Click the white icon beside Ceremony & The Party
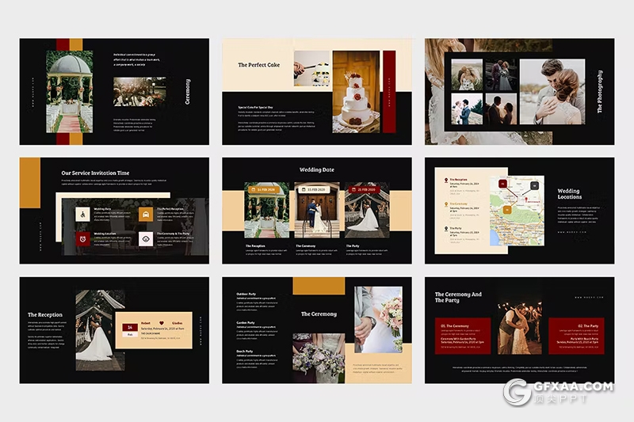 coord(146,238)
